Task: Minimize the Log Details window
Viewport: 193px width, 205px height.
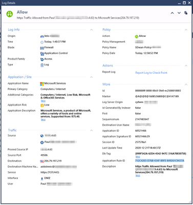Action: click(179, 3)
